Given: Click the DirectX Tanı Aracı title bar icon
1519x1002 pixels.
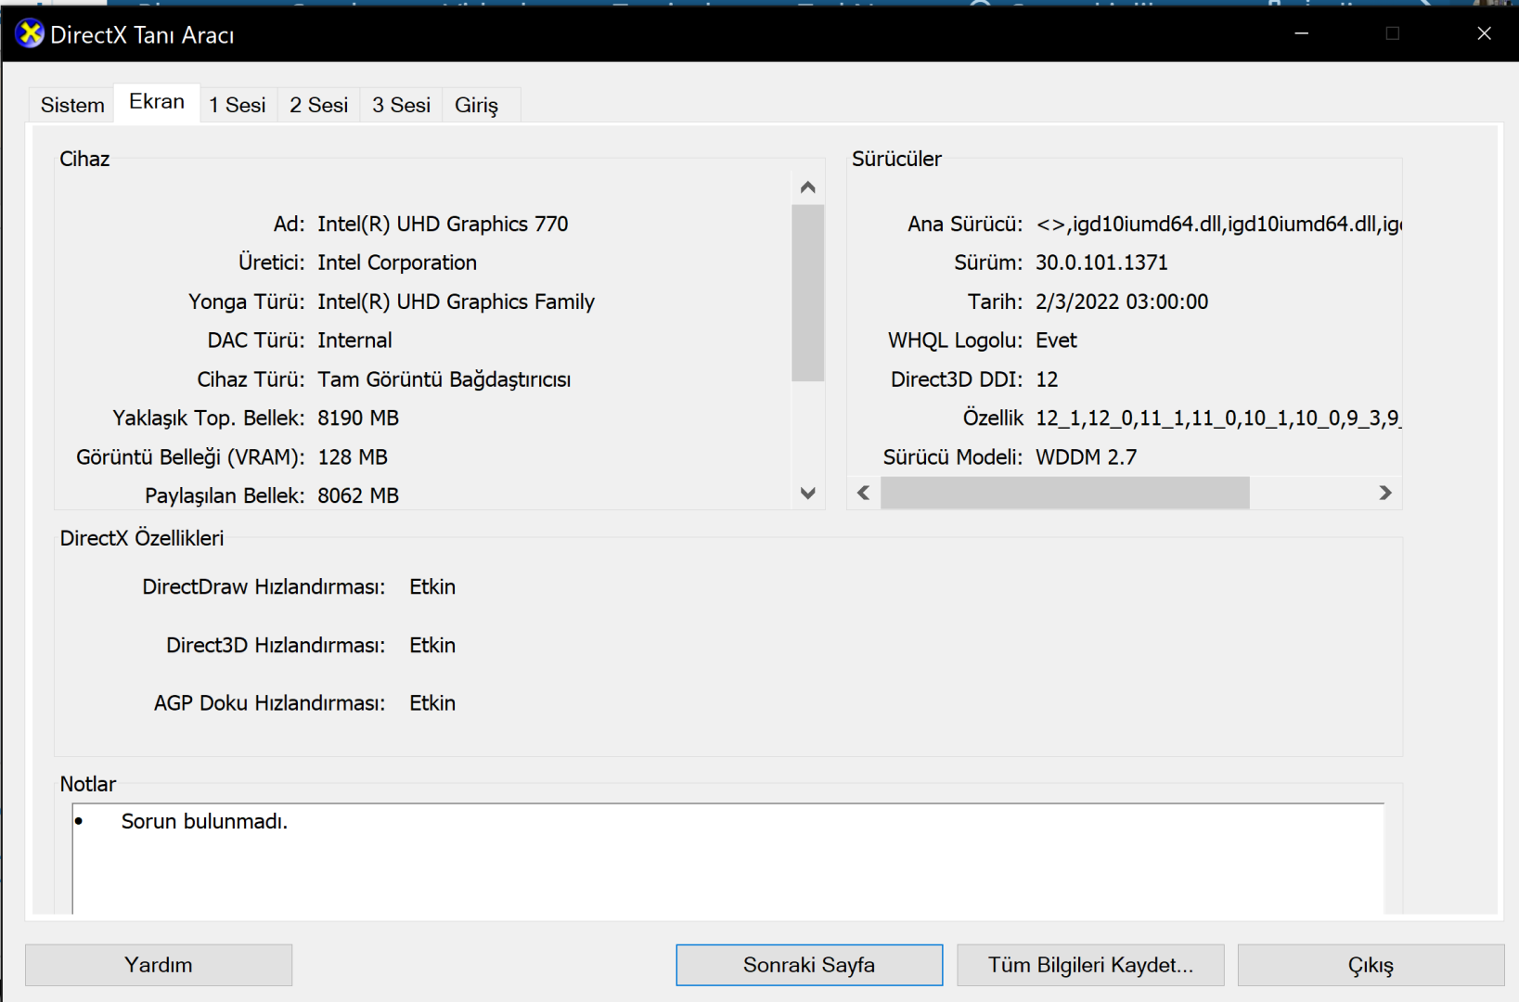Looking at the screenshot, I should tap(30, 34).
